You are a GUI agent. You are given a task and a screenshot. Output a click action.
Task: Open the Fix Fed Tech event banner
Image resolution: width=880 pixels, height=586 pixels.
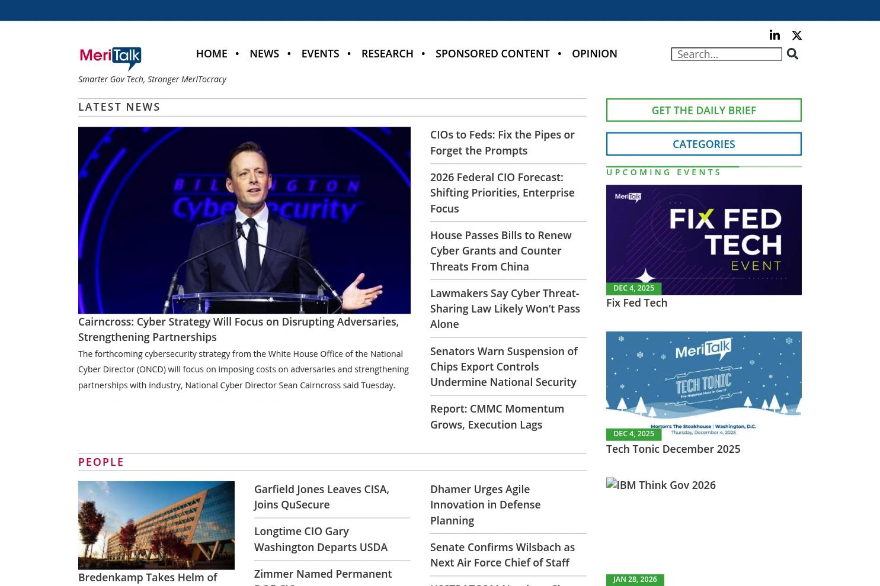(704, 240)
